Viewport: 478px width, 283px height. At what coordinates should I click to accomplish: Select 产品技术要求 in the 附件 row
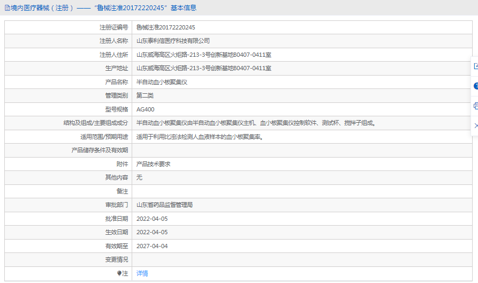coord(153,164)
